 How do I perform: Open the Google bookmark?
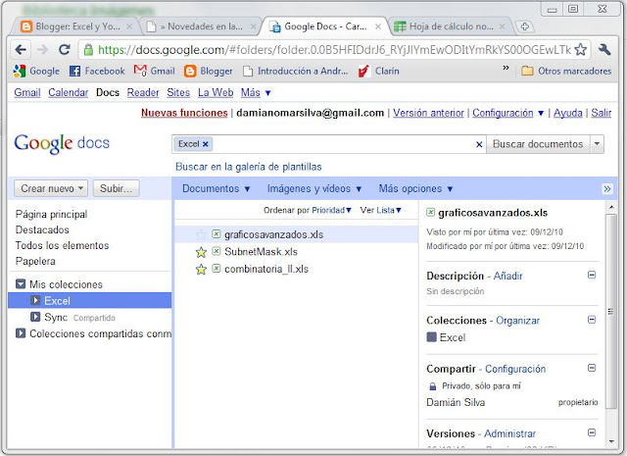pyautogui.click(x=36, y=72)
